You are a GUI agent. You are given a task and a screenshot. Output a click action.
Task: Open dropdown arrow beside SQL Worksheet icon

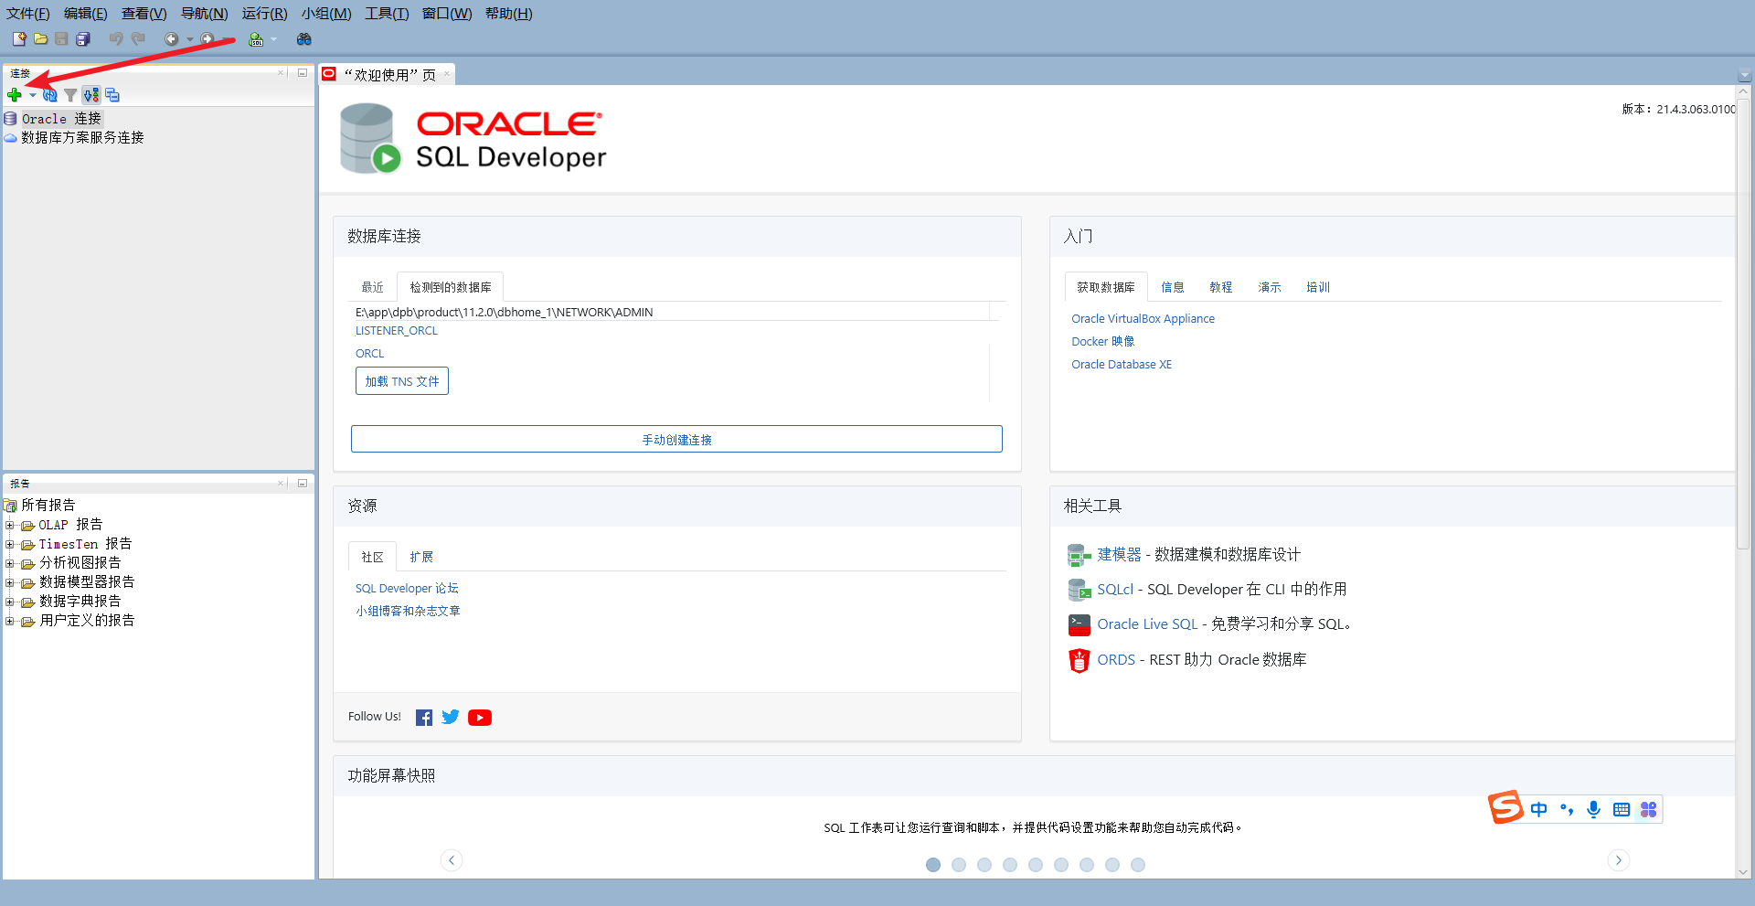tap(273, 39)
